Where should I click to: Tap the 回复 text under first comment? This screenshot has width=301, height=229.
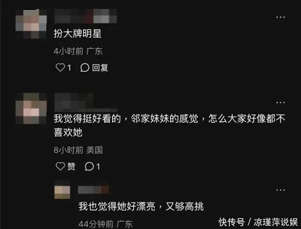(x=100, y=68)
